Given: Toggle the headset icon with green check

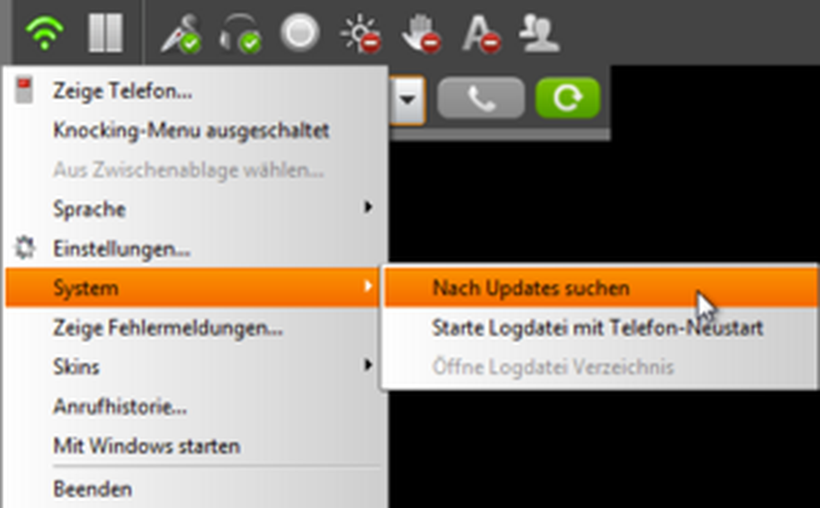Looking at the screenshot, I should (241, 34).
